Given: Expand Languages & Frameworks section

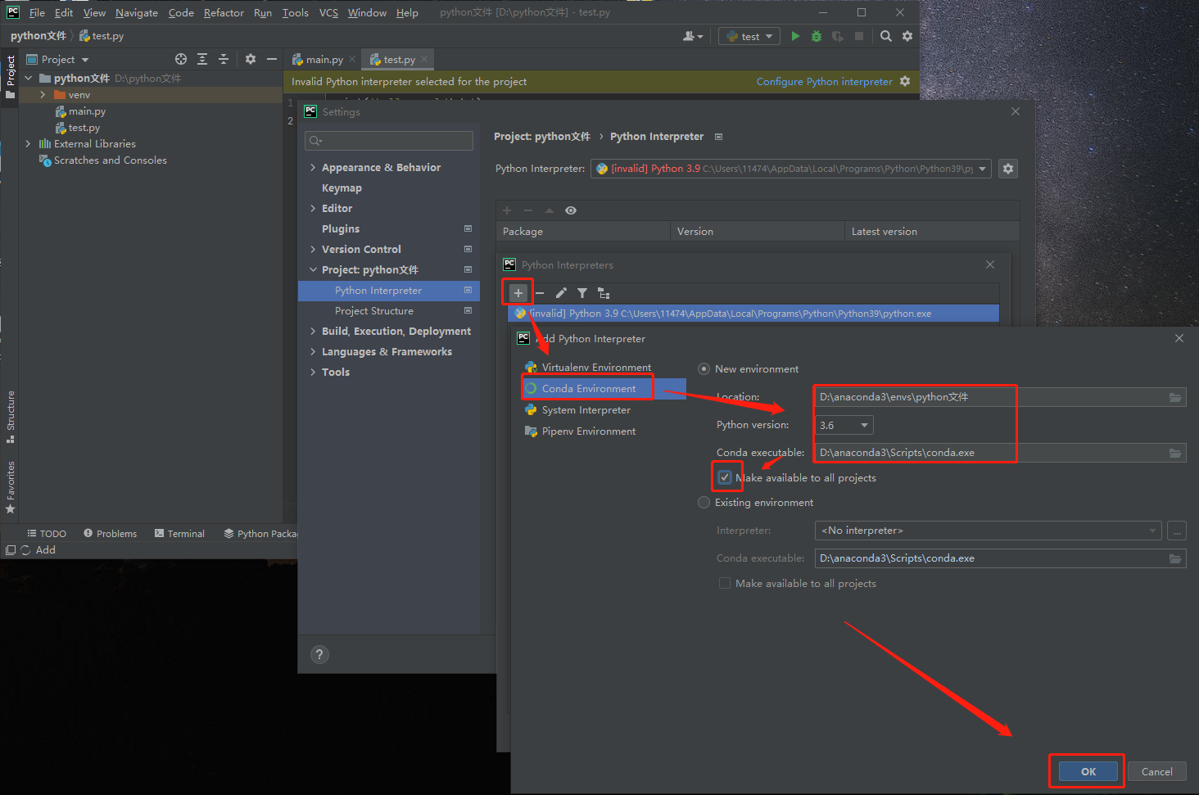Looking at the screenshot, I should pyautogui.click(x=313, y=351).
